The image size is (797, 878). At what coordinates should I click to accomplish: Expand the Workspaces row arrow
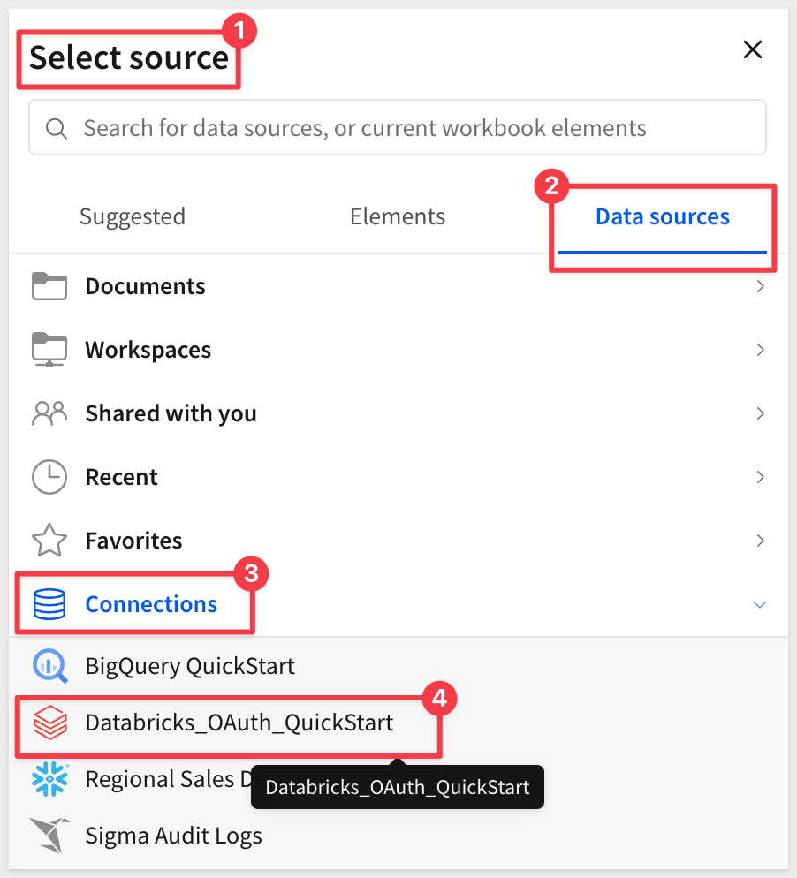click(760, 350)
